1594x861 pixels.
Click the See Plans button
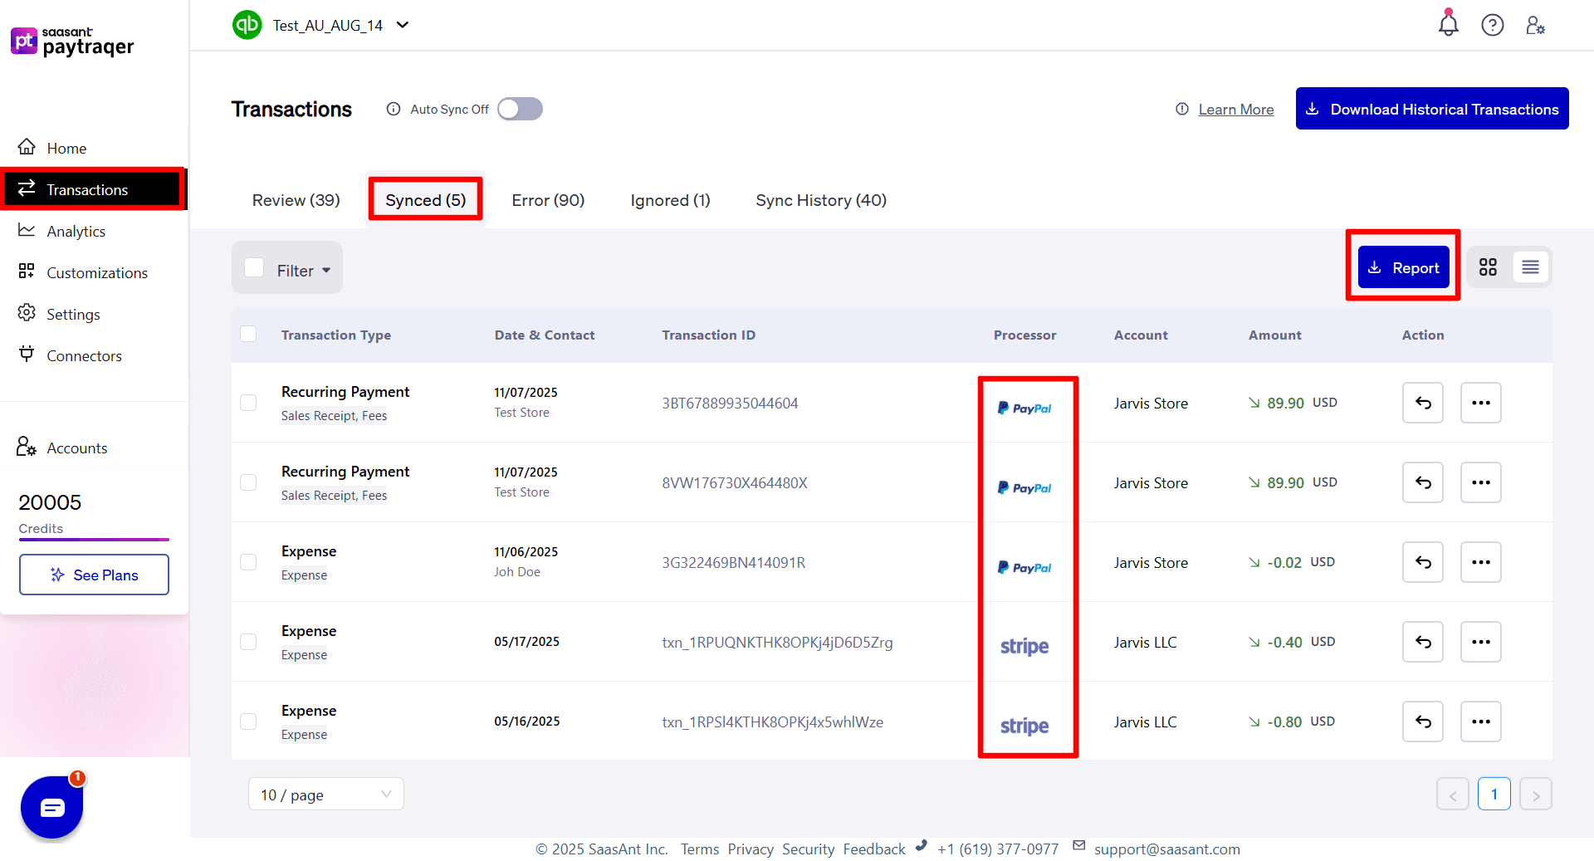click(x=94, y=574)
